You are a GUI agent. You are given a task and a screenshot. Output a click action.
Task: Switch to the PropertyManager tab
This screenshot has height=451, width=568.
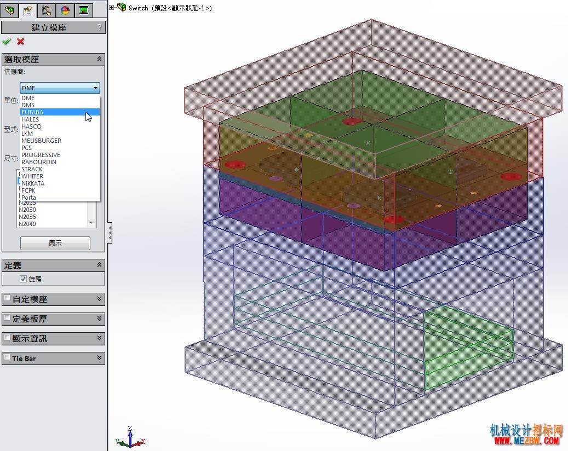28,10
